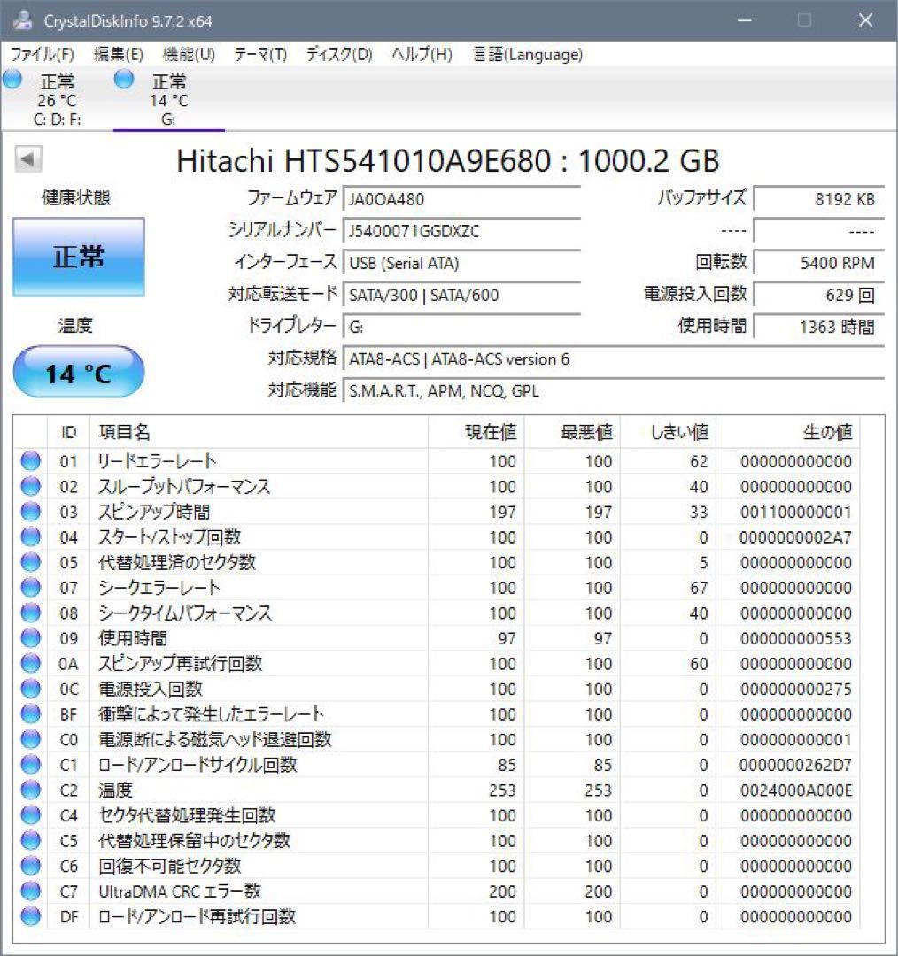The width and height of the screenshot is (898, 956).
Task: Click the 14 °C temperature indicator
Action: [78, 372]
